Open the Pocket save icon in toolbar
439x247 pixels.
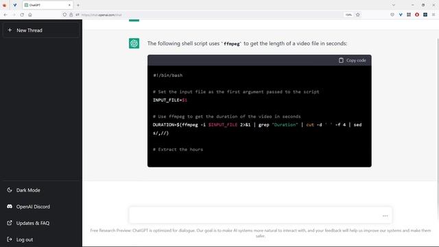392,14
